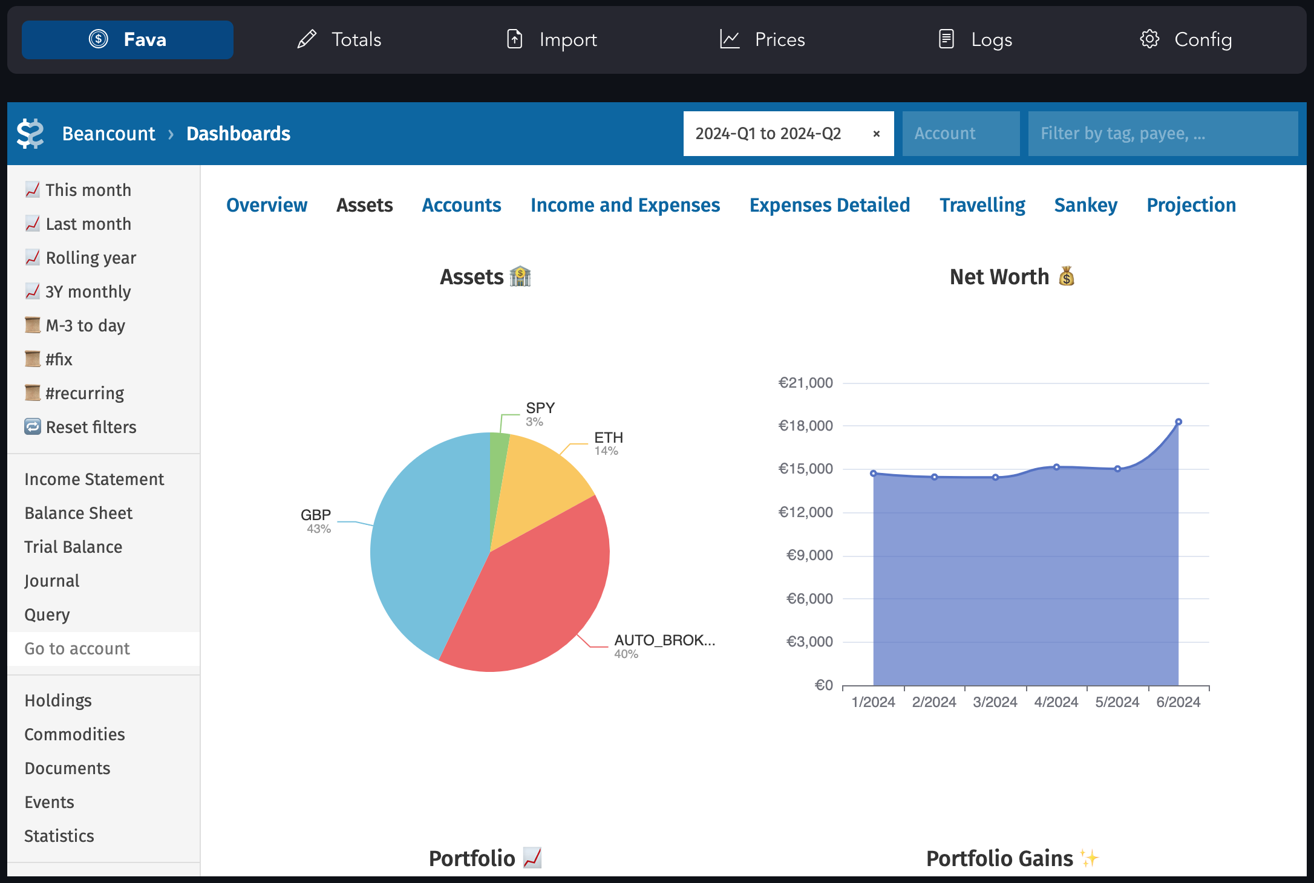The width and height of the screenshot is (1314, 883).
Task: Open the Account filter field
Action: [x=960, y=134]
